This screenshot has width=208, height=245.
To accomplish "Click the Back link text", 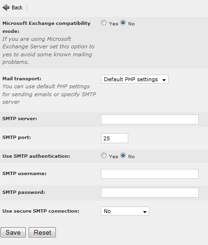I will (17, 8).
